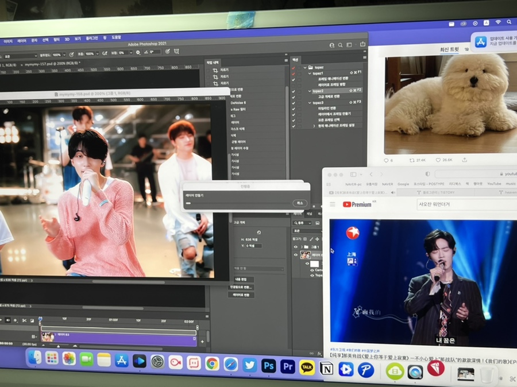Screen dimensions: 517x387
Task: Click split-at-playhead scissors icon in Timeline
Action: click(x=24, y=320)
